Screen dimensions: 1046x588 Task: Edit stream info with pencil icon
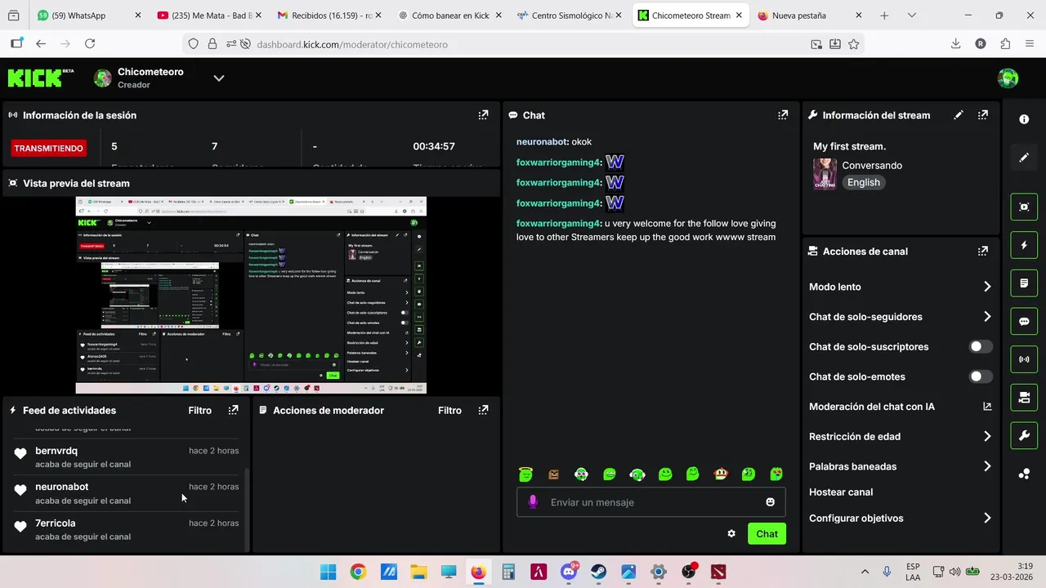959,115
